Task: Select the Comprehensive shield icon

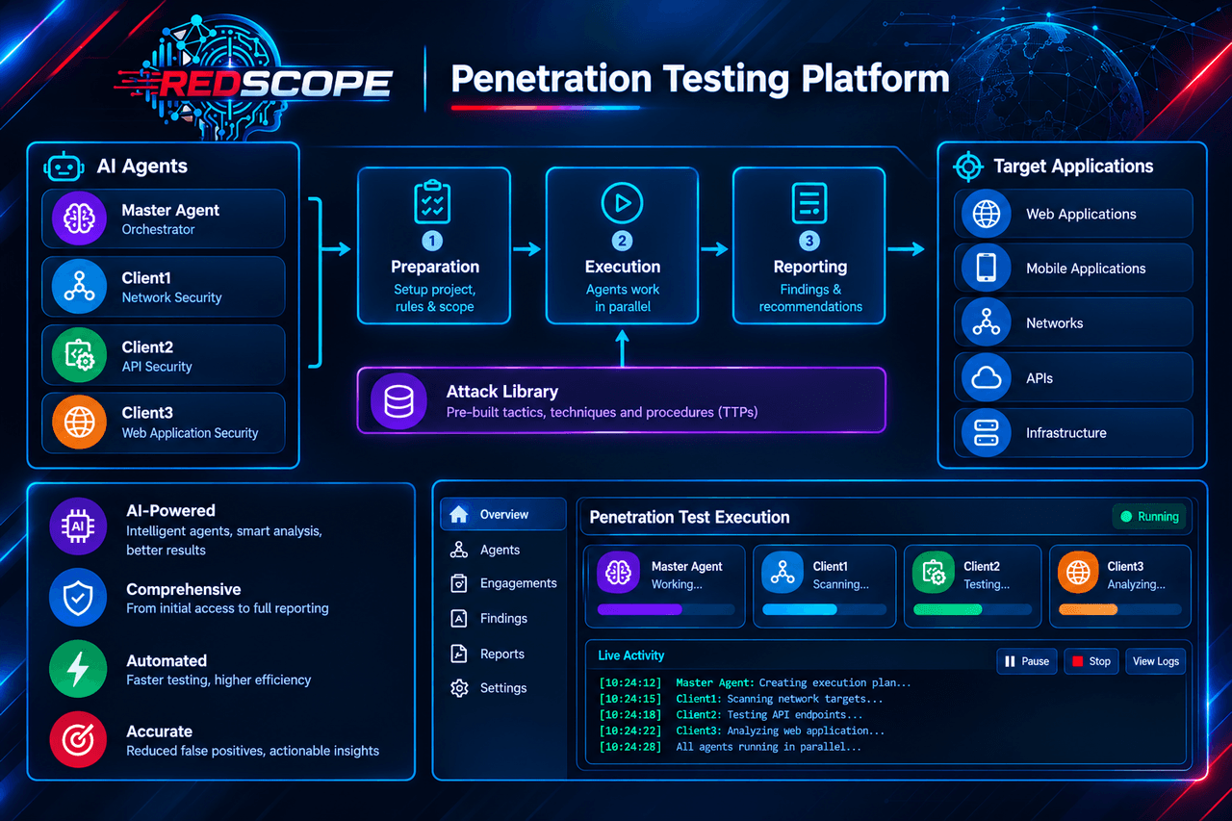Action: [78, 598]
